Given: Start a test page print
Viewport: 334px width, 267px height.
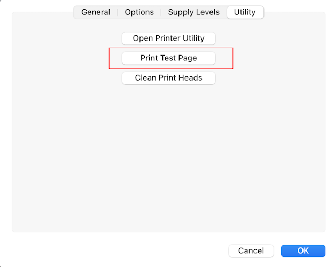Looking at the screenshot, I should click(168, 58).
